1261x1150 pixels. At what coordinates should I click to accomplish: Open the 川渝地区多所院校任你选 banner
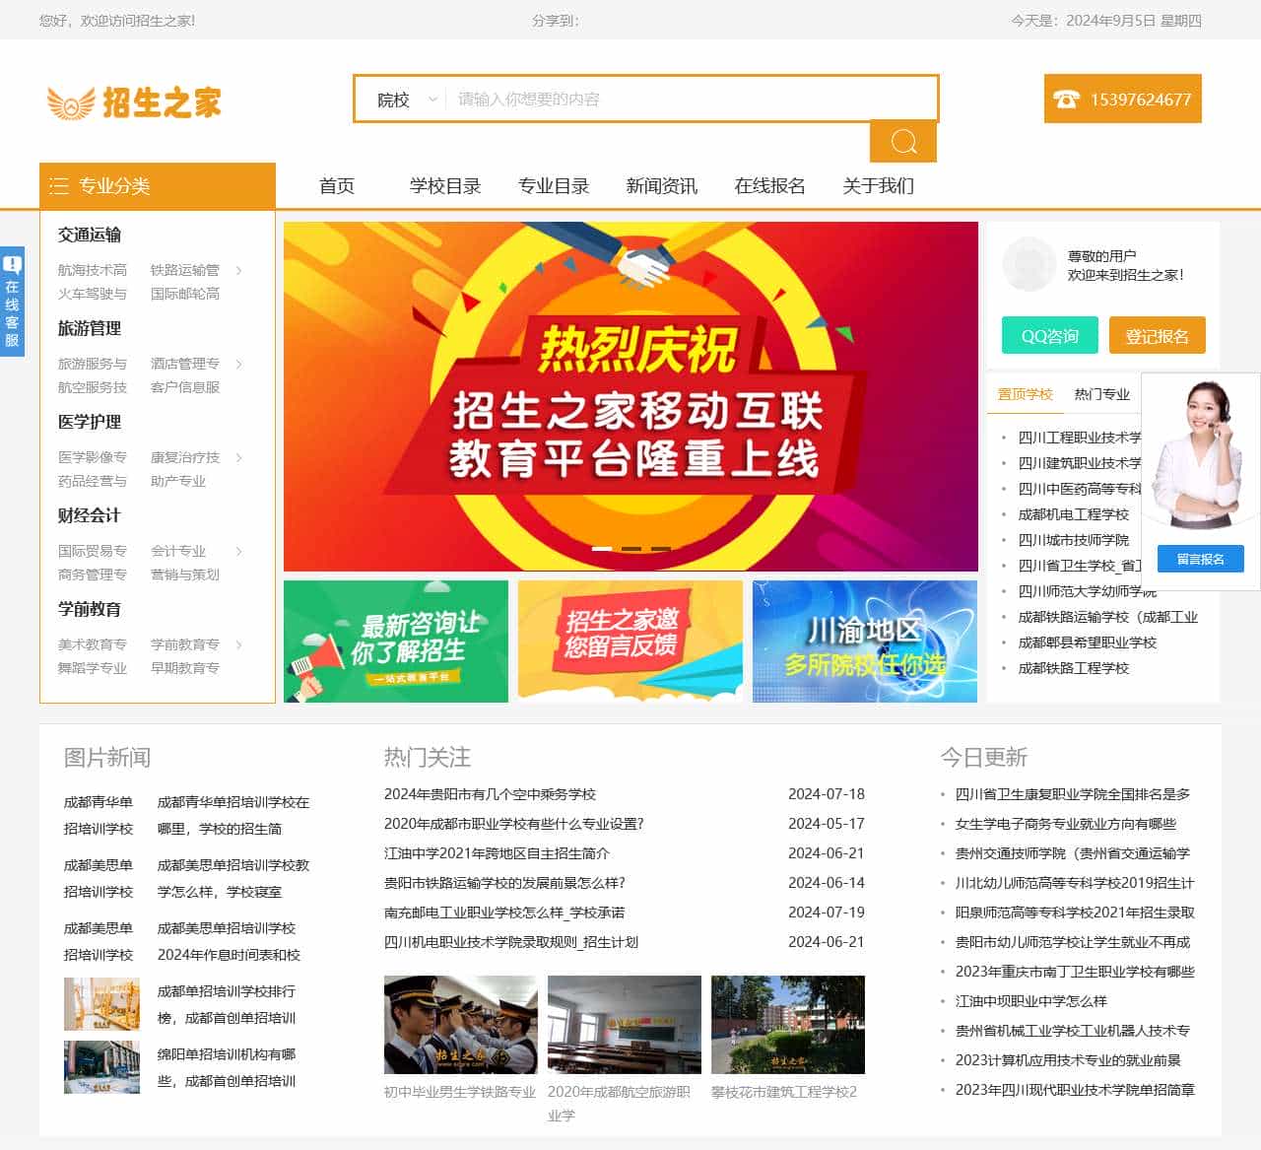(865, 642)
